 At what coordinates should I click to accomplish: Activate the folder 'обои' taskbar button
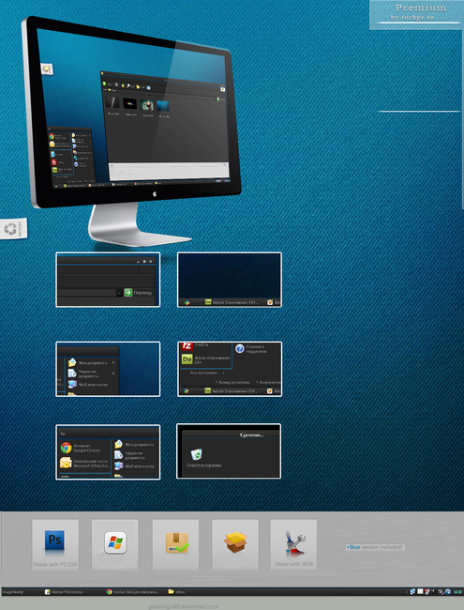pos(176,592)
